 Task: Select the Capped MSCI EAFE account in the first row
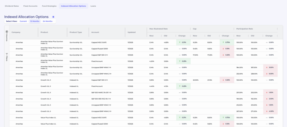tap(100, 42)
